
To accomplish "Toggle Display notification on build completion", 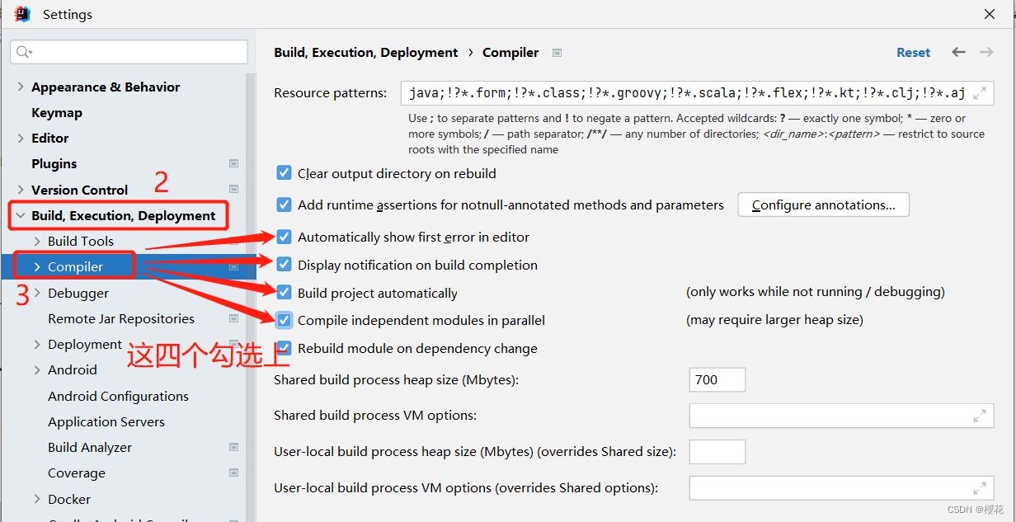I will [284, 265].
